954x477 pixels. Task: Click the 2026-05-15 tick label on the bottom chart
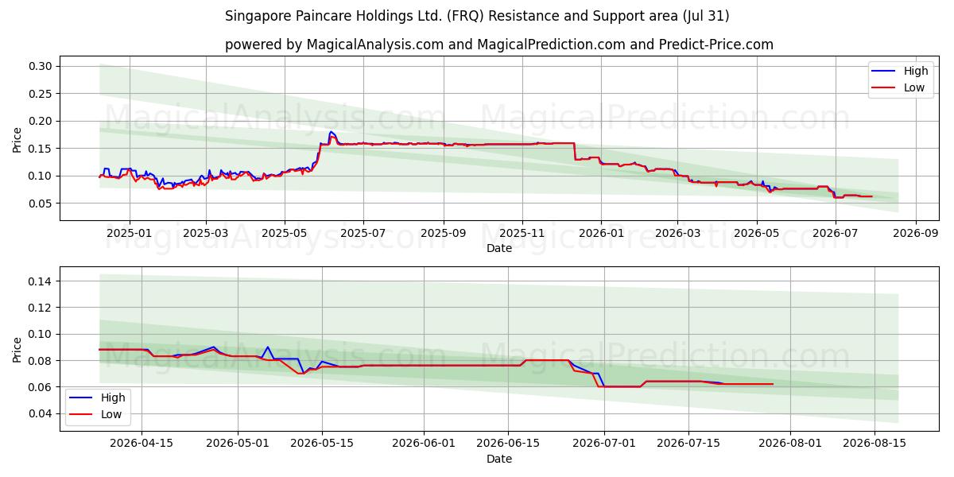pyautogui.click(x=322, y=444)
